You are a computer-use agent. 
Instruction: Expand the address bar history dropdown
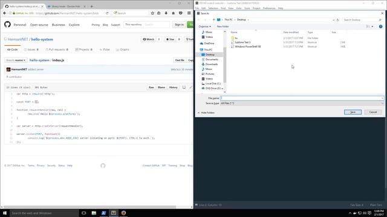coord(333,20)
